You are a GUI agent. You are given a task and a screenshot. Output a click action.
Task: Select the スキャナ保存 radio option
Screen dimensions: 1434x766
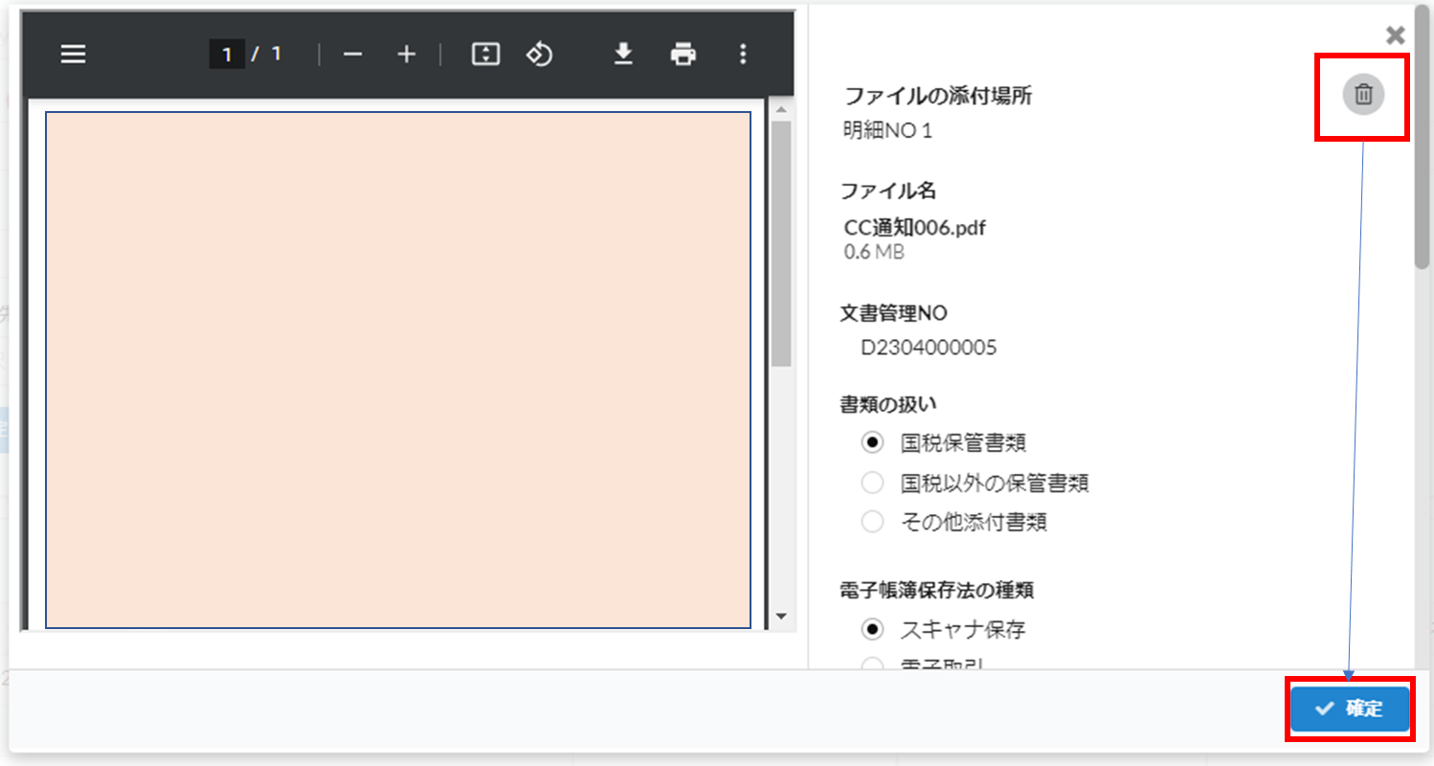click(x=872, y=630)
